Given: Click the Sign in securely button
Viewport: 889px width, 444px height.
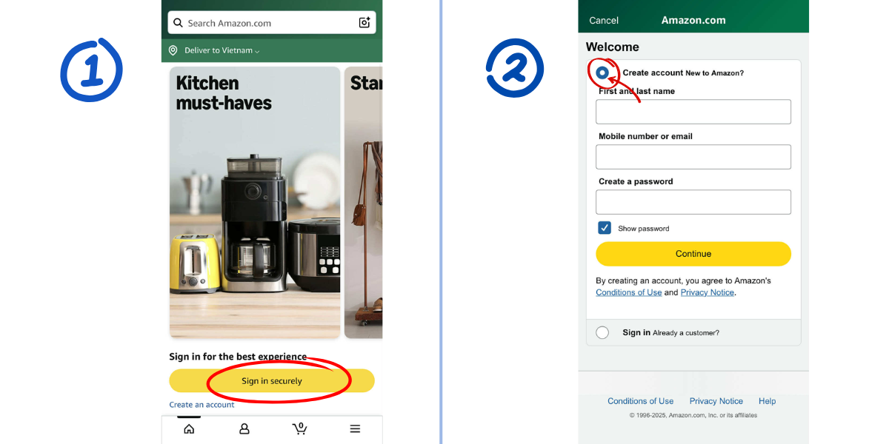Looking at the screenshot, I should point(272,381).
